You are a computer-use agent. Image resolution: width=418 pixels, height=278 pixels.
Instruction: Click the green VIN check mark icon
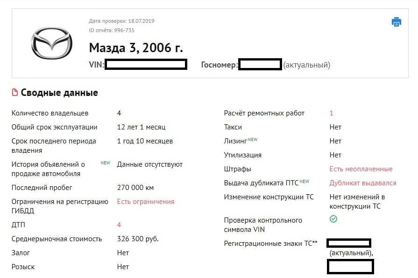333,219
